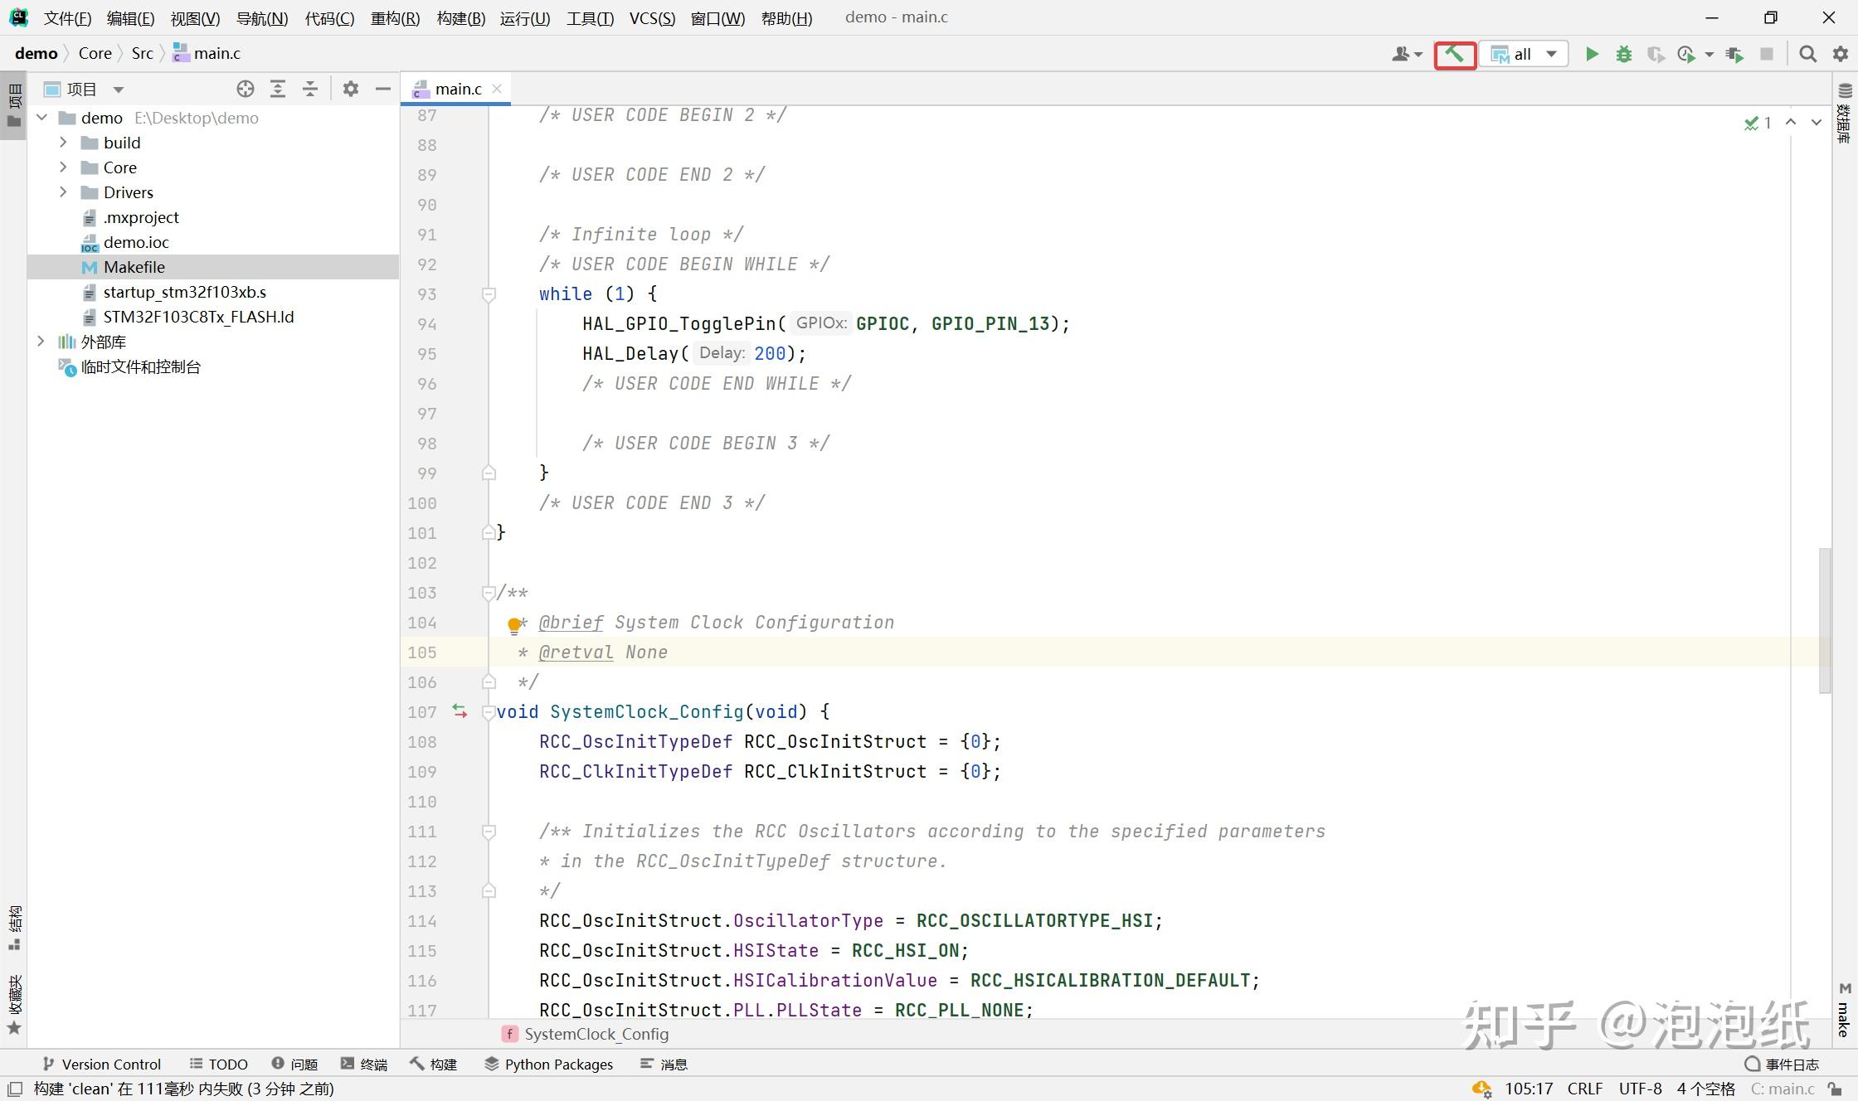Viewport: 1858px width, 1101px height.
Task: Collapse all in project panel
Action: click(x=310, y=89)
